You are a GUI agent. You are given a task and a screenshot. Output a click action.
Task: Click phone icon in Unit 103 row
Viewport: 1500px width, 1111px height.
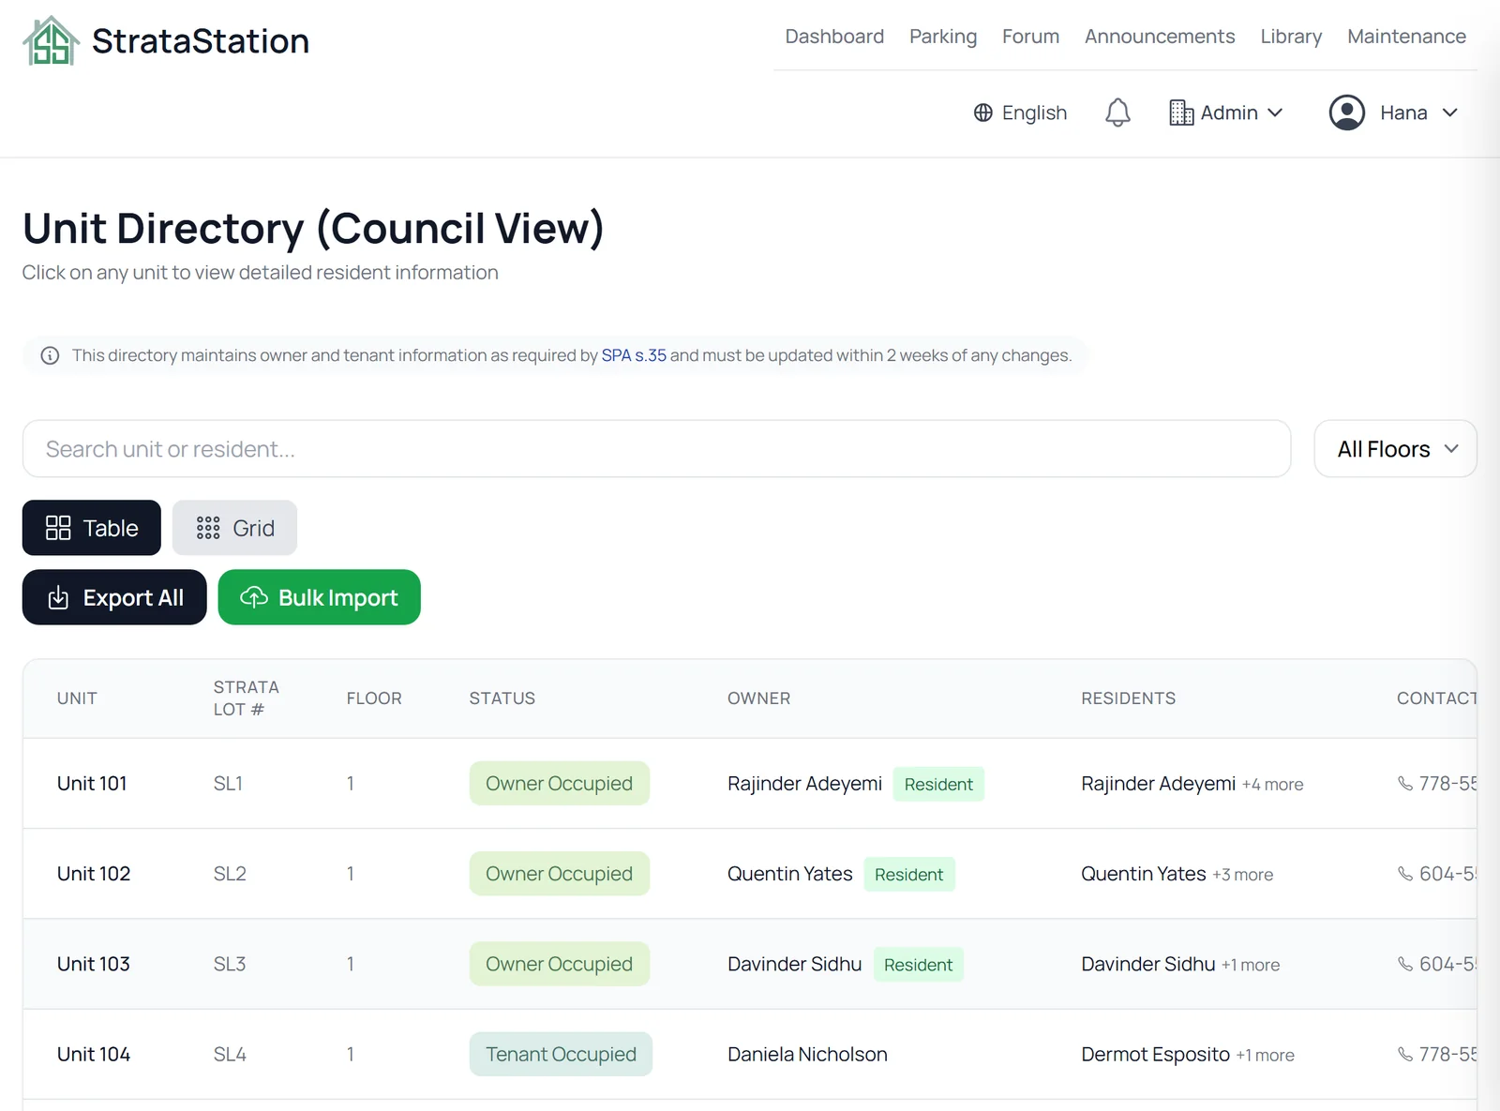coord(1405,964)
